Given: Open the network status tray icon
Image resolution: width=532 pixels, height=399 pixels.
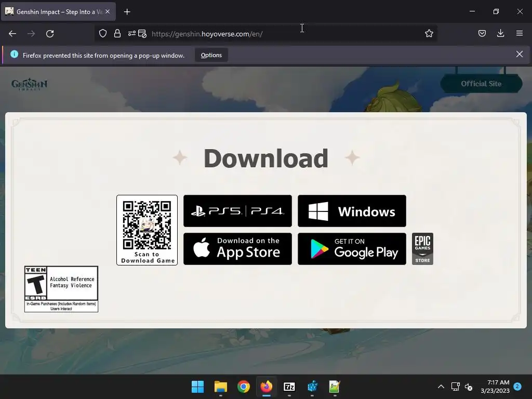Looking at the screenshot, I should pos(455,387).
